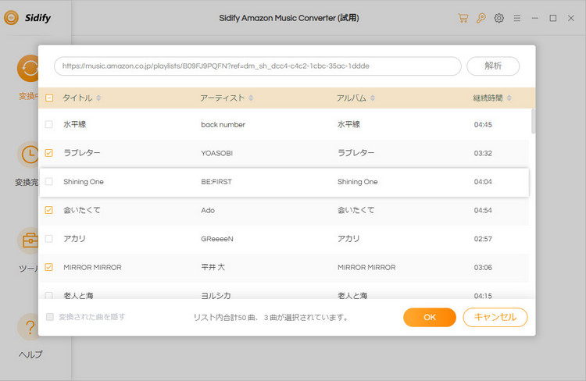
Task: Click artist name 平井 大
Action: click(x=213, y=267)
